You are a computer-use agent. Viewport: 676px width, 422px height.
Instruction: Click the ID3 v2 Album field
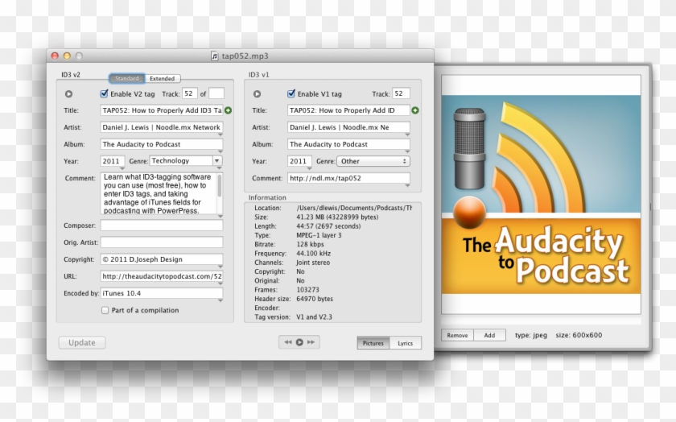coord(162,144)
